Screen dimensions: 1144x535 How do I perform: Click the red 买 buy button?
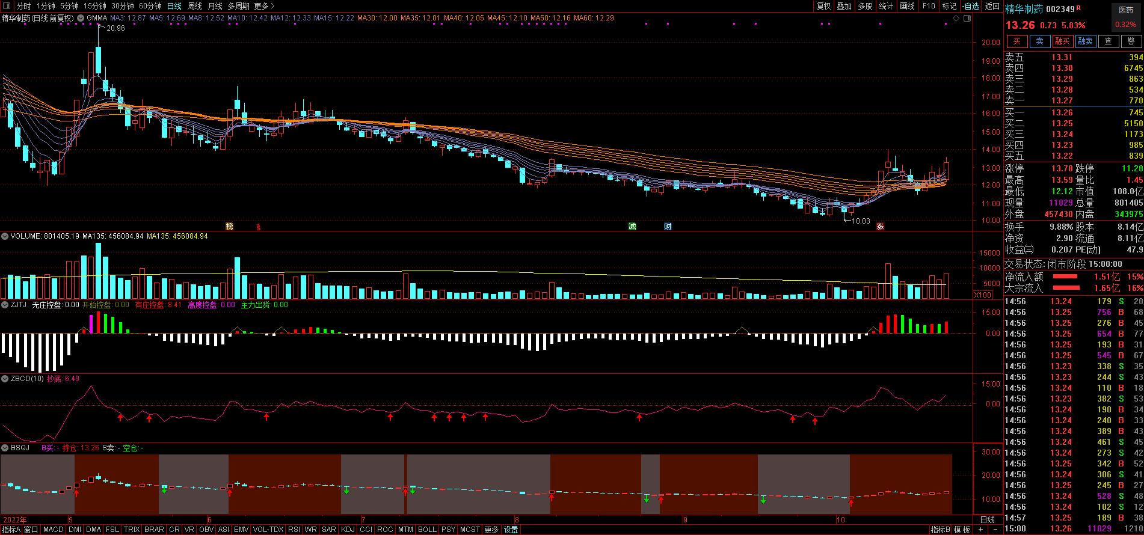[x=1017, y=41]
